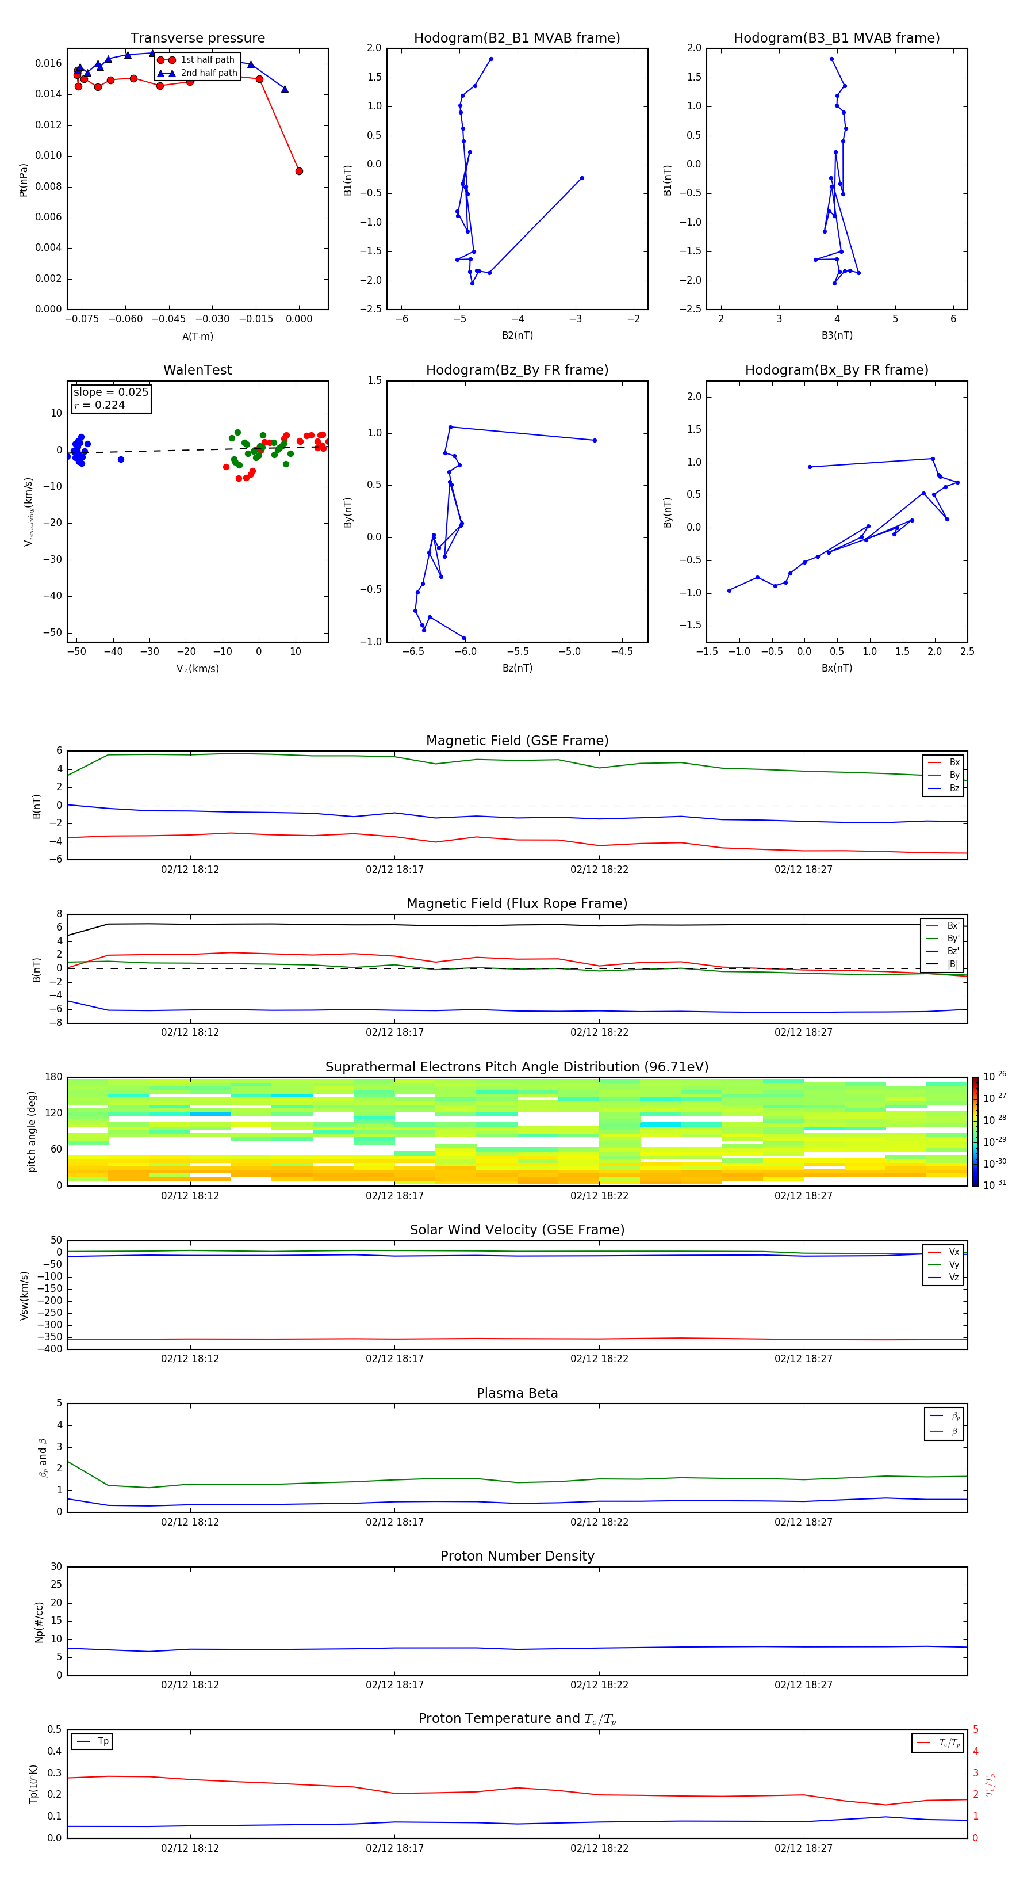Select the 'Tp' legend in Proton Temperature plot
This screenshot has width=1035, height=1899.
click(x=91, y=1741)
